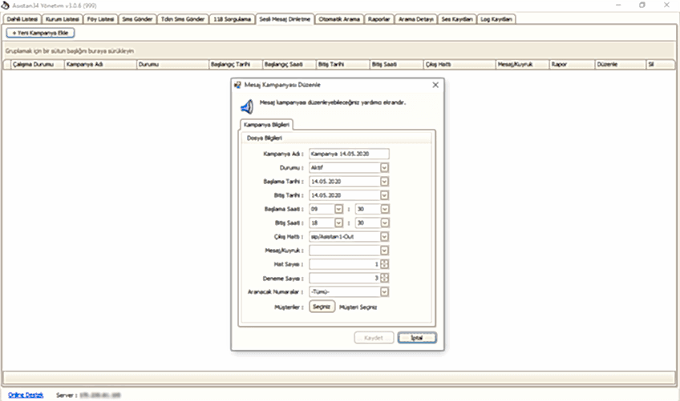This screenshot has height=401, width=680.
Task: Open the Başlama Saati hour dropdown
Action: click(x=338, y=209)
